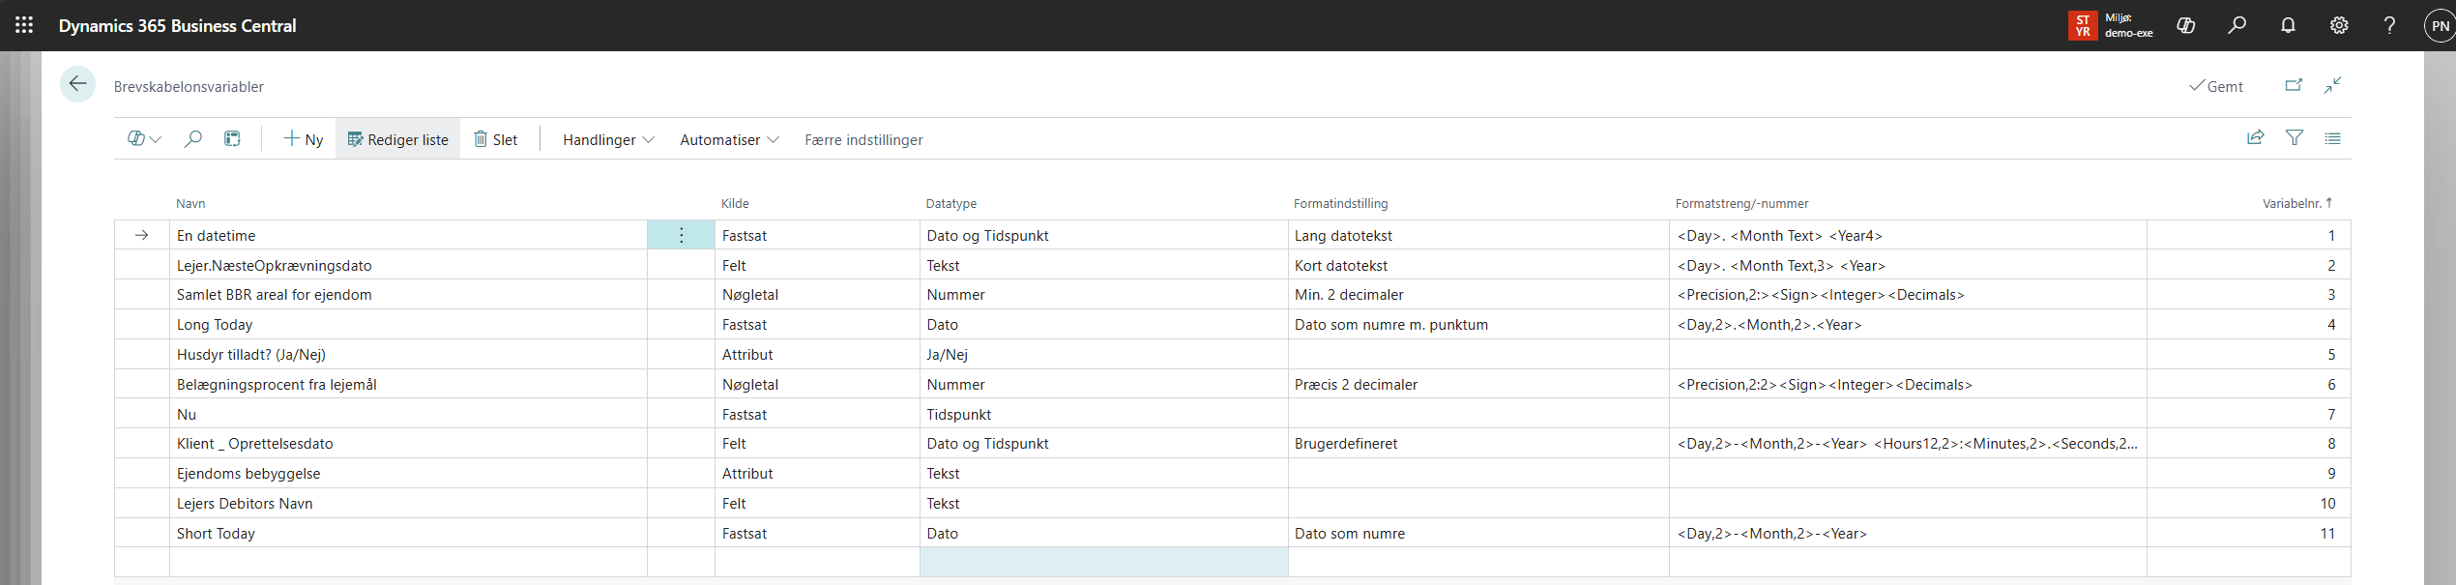
Task: Click the back arrow button
Action: (77, 84)
